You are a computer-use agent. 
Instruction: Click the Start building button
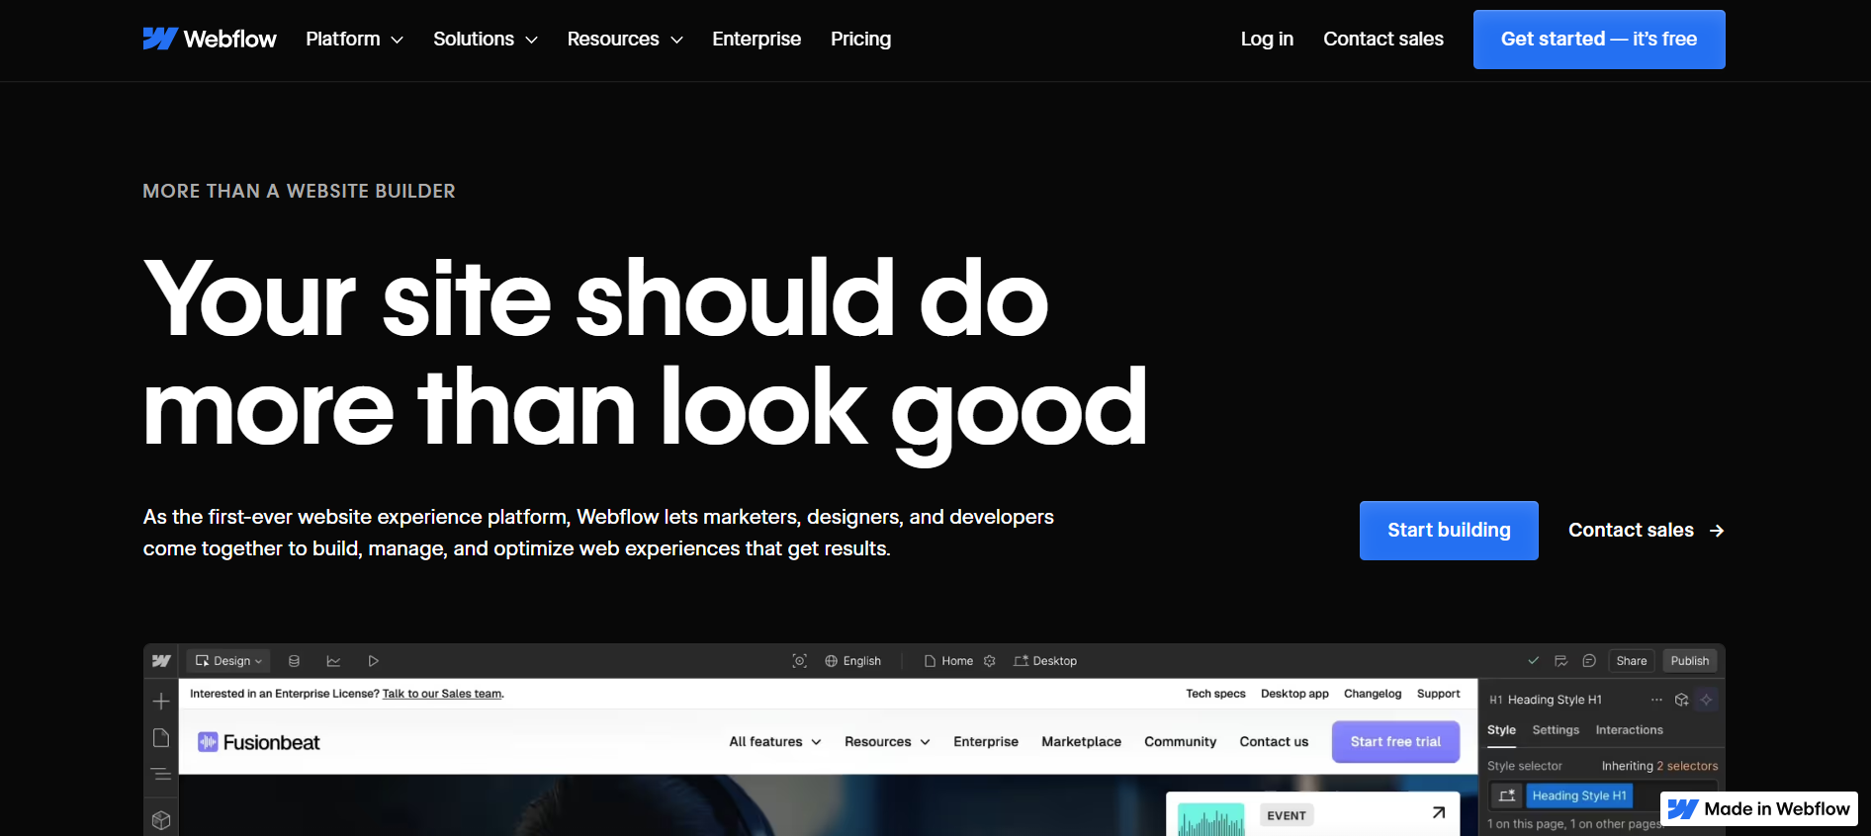pyautogui.click(x=1449, y=531)
